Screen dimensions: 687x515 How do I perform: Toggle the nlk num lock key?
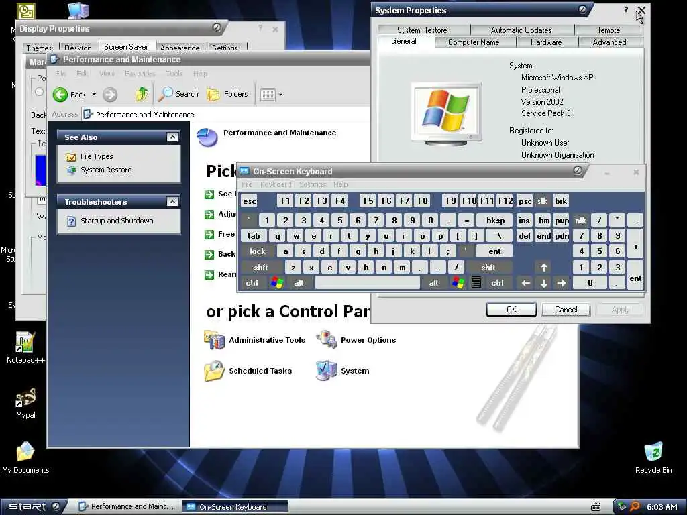[580, 220]
